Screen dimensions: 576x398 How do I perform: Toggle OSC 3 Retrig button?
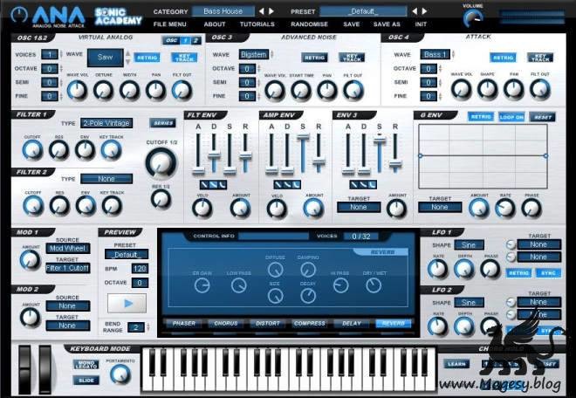pos(314,58)
